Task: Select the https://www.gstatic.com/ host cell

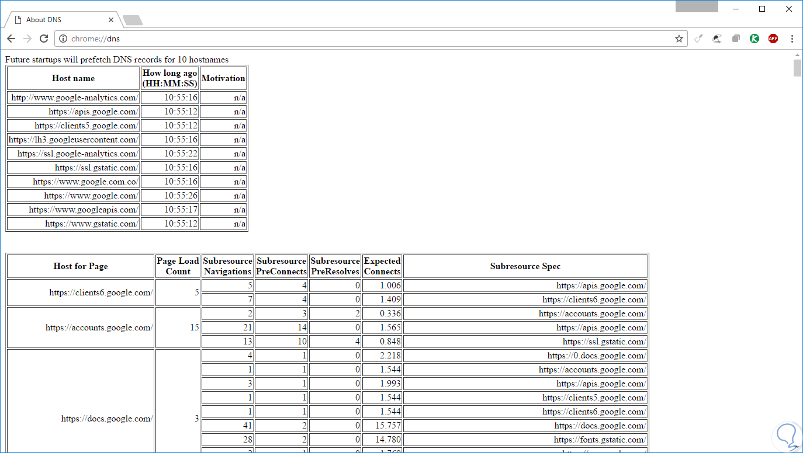Action: (73, 224)
